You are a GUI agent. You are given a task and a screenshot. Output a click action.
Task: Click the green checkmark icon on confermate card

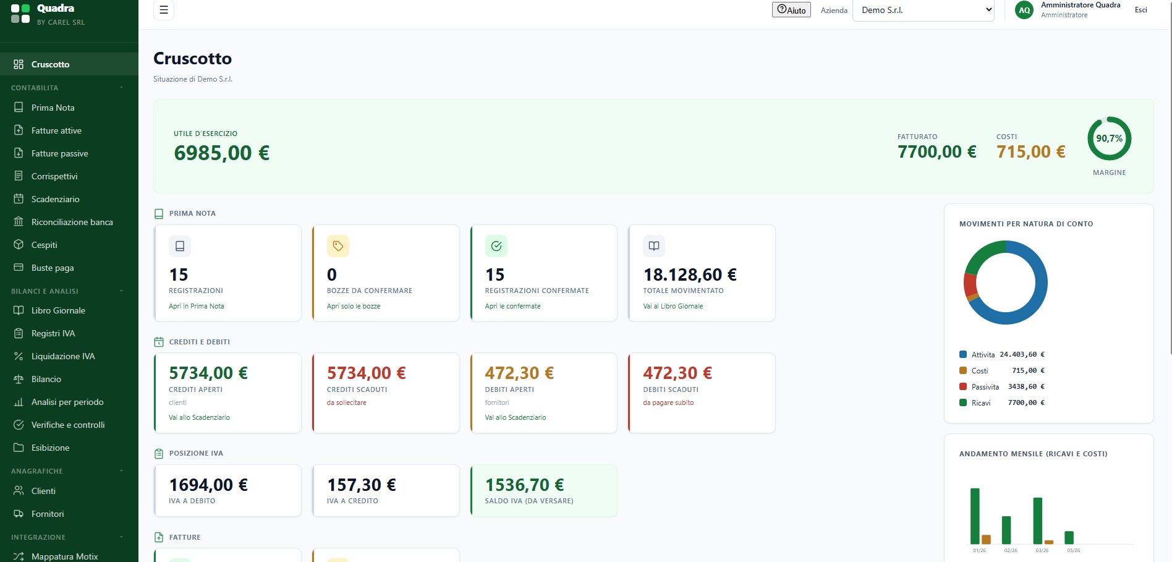point(496,246)
